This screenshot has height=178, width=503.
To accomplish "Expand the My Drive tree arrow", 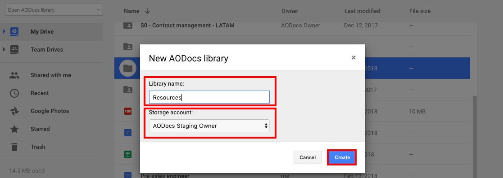I will coord(4,32).
